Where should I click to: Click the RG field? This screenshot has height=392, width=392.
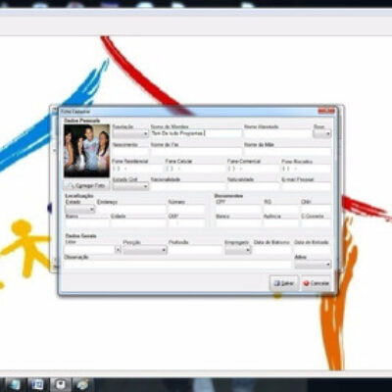click(281, 209)
